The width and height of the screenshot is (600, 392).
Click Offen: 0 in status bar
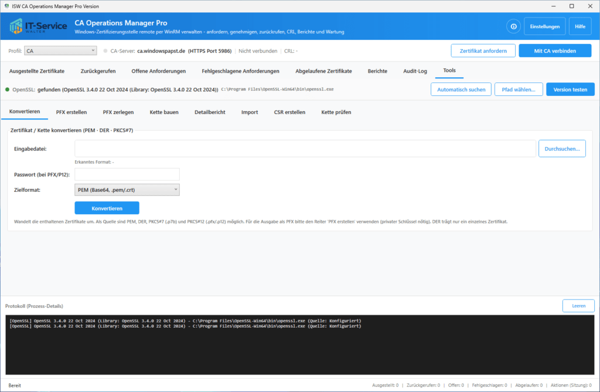point(456,386)
